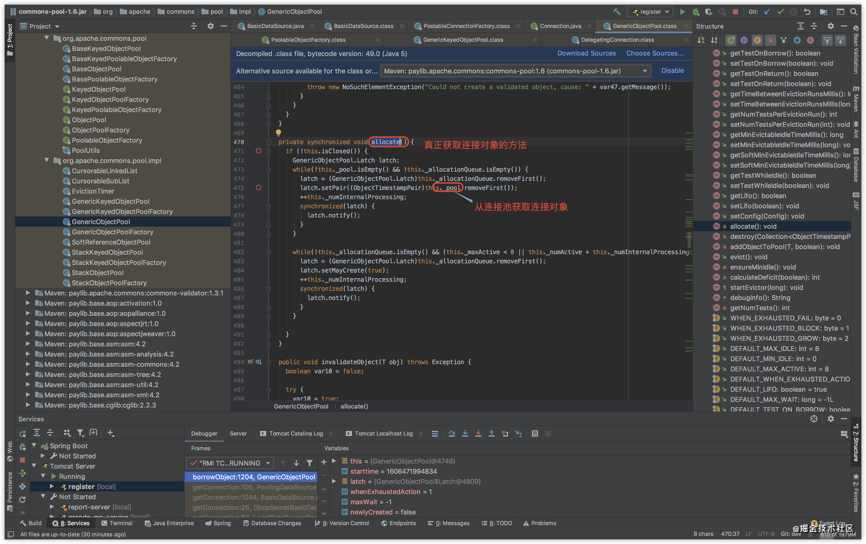Image resolution: width=866 pixels, height=544 pixels.
Task: Toggle Show non-public lock filter in Structure
Action: tap(770, 40)
